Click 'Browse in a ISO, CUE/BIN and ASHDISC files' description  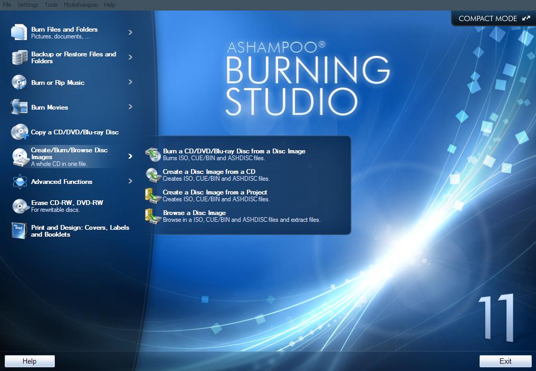[x=241, y=220]
